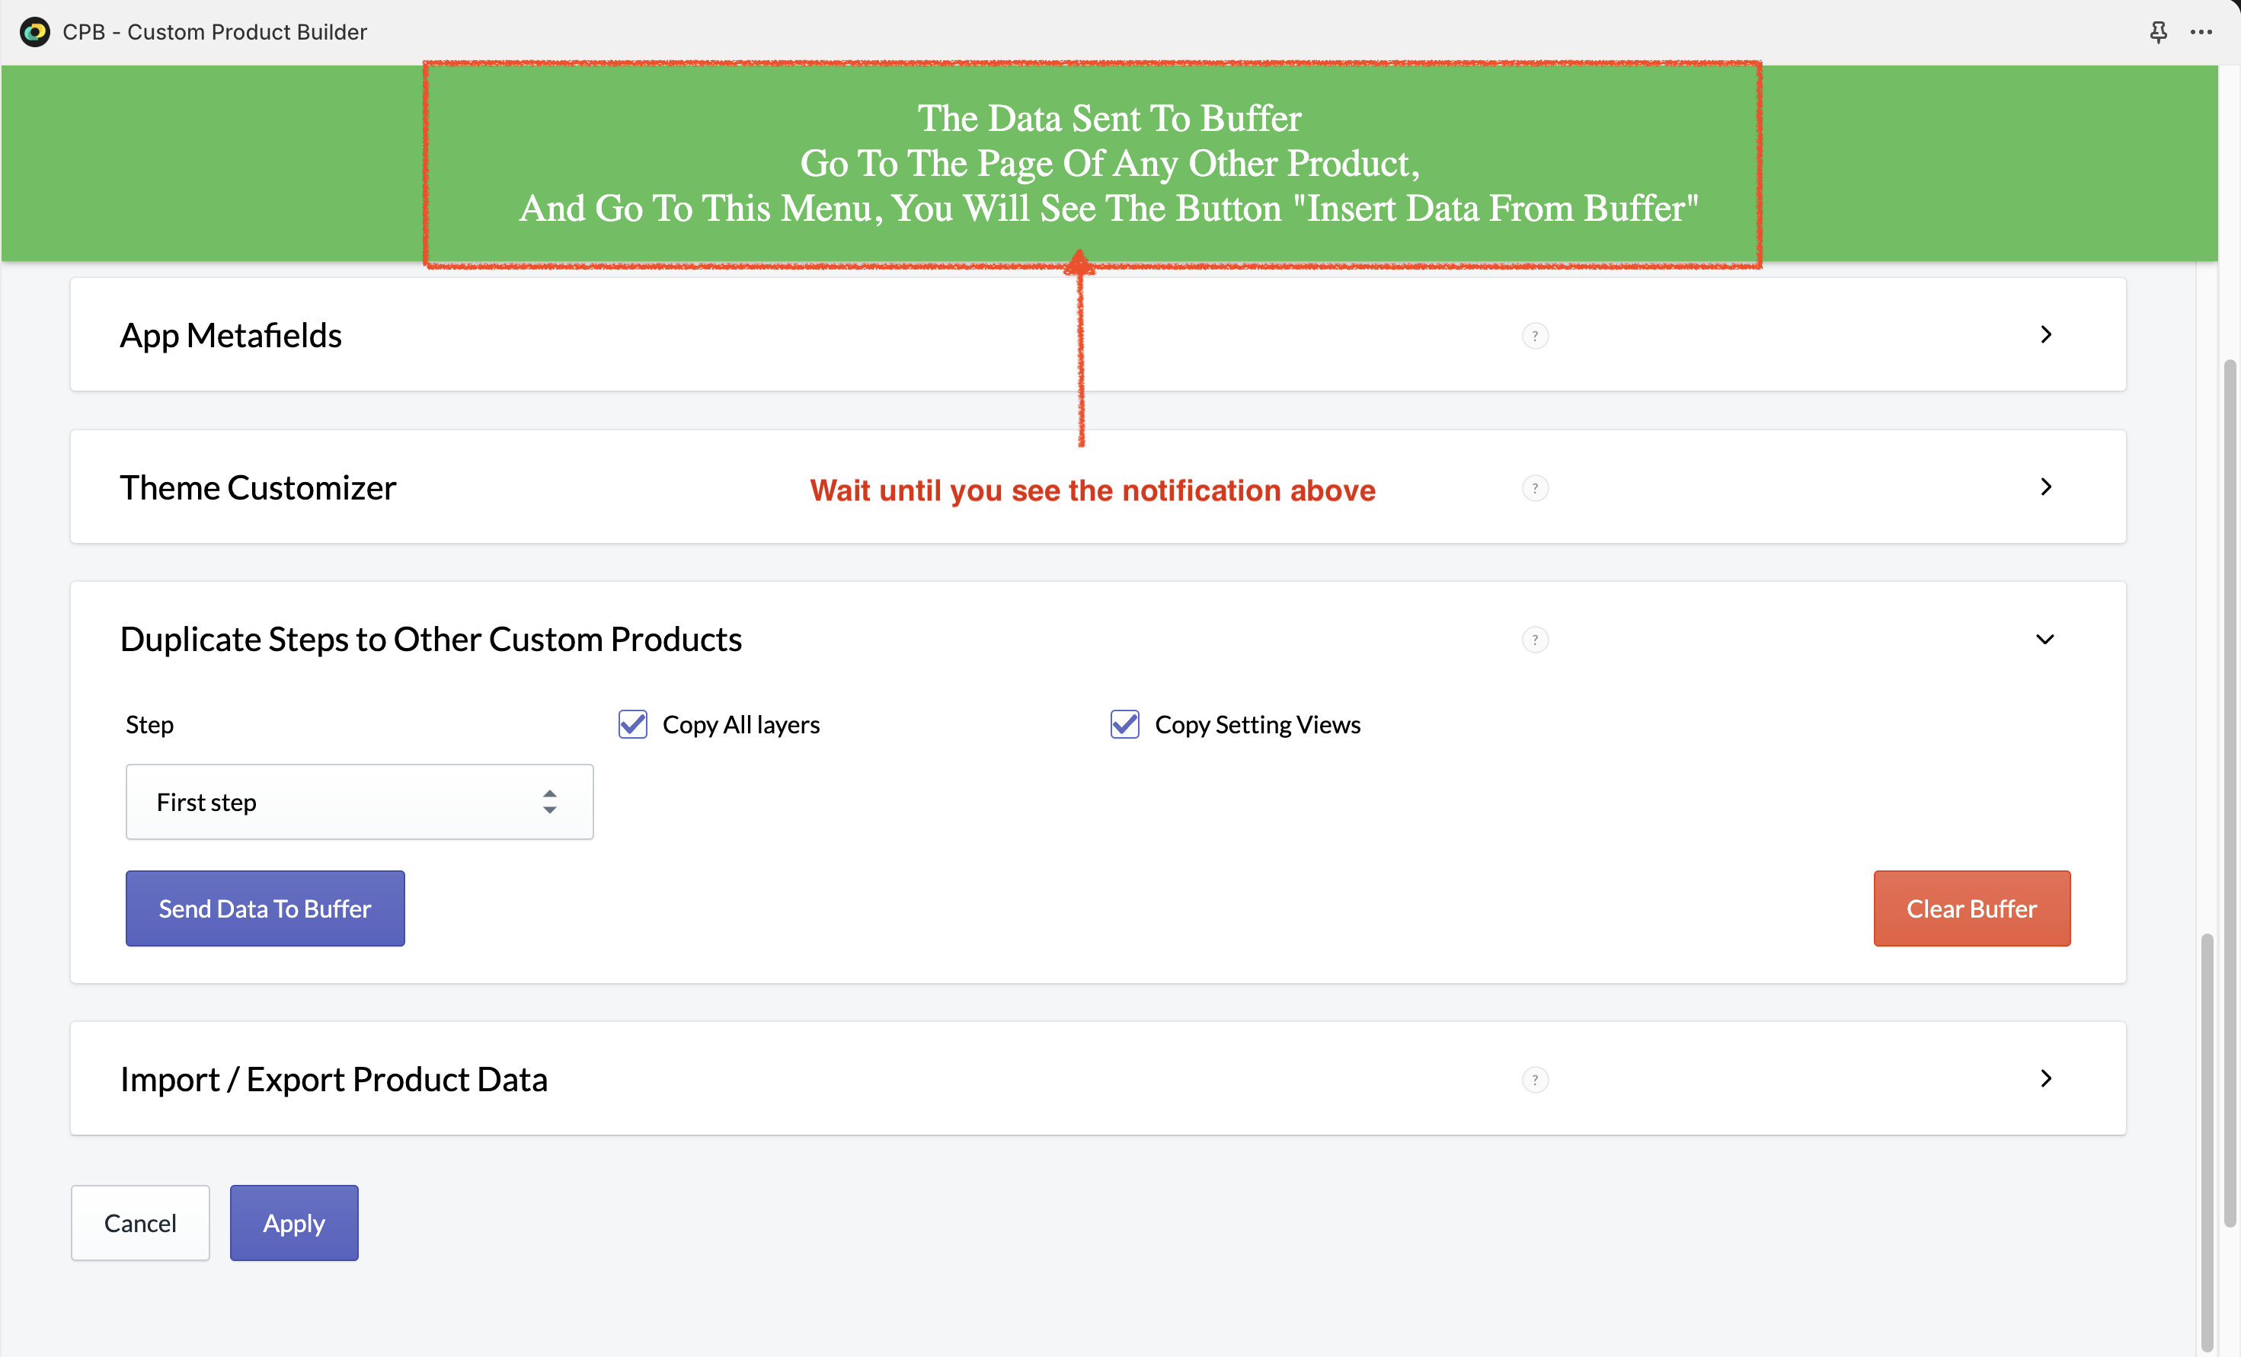Open help tooltip for App Metafields

coord(1534,336)
